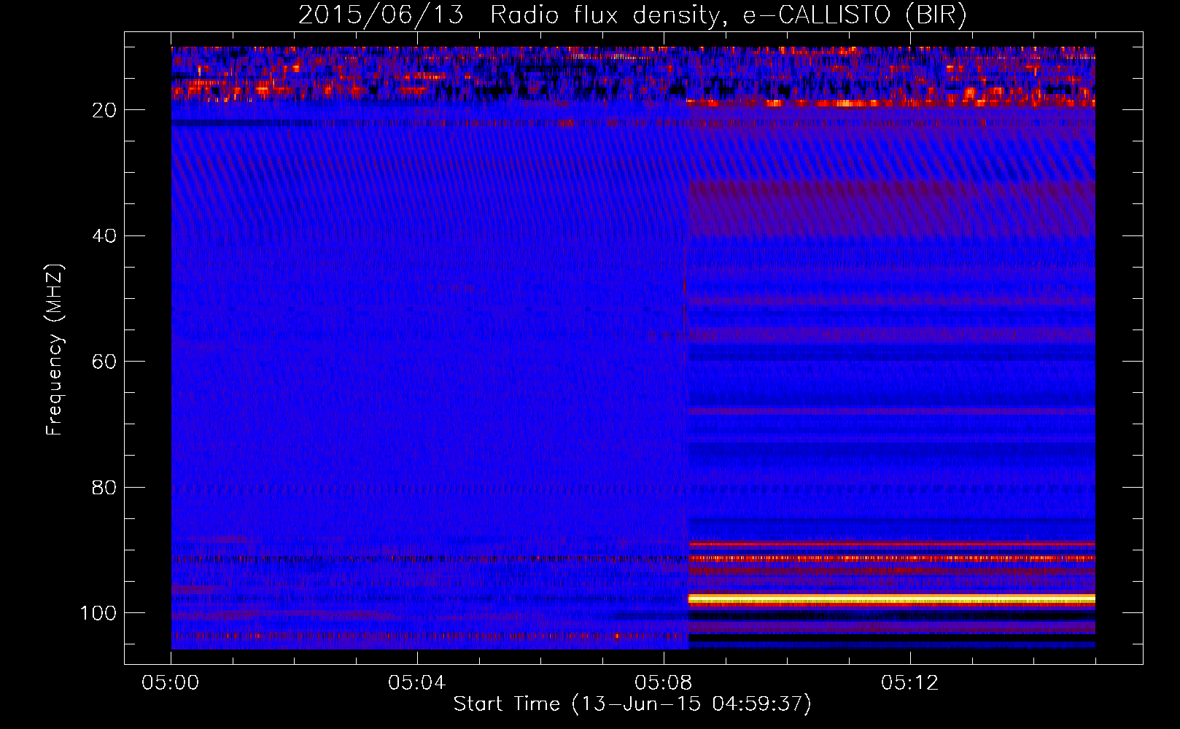Click the 05:00 time tick label
The height and width of the screenshot is (729, 1180).
tap(171, 683)
